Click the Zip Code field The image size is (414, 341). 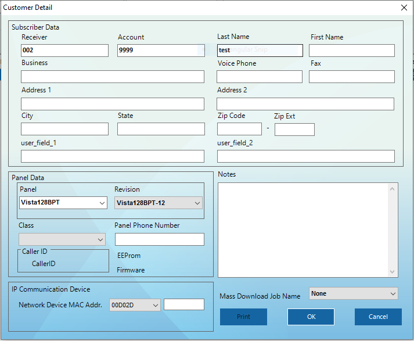(x=239, y=129)
